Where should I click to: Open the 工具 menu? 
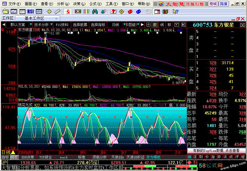coord(112,4)
